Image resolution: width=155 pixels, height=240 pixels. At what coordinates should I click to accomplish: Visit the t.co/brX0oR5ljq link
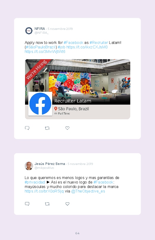pyautogui.click(x=44, y=191)
